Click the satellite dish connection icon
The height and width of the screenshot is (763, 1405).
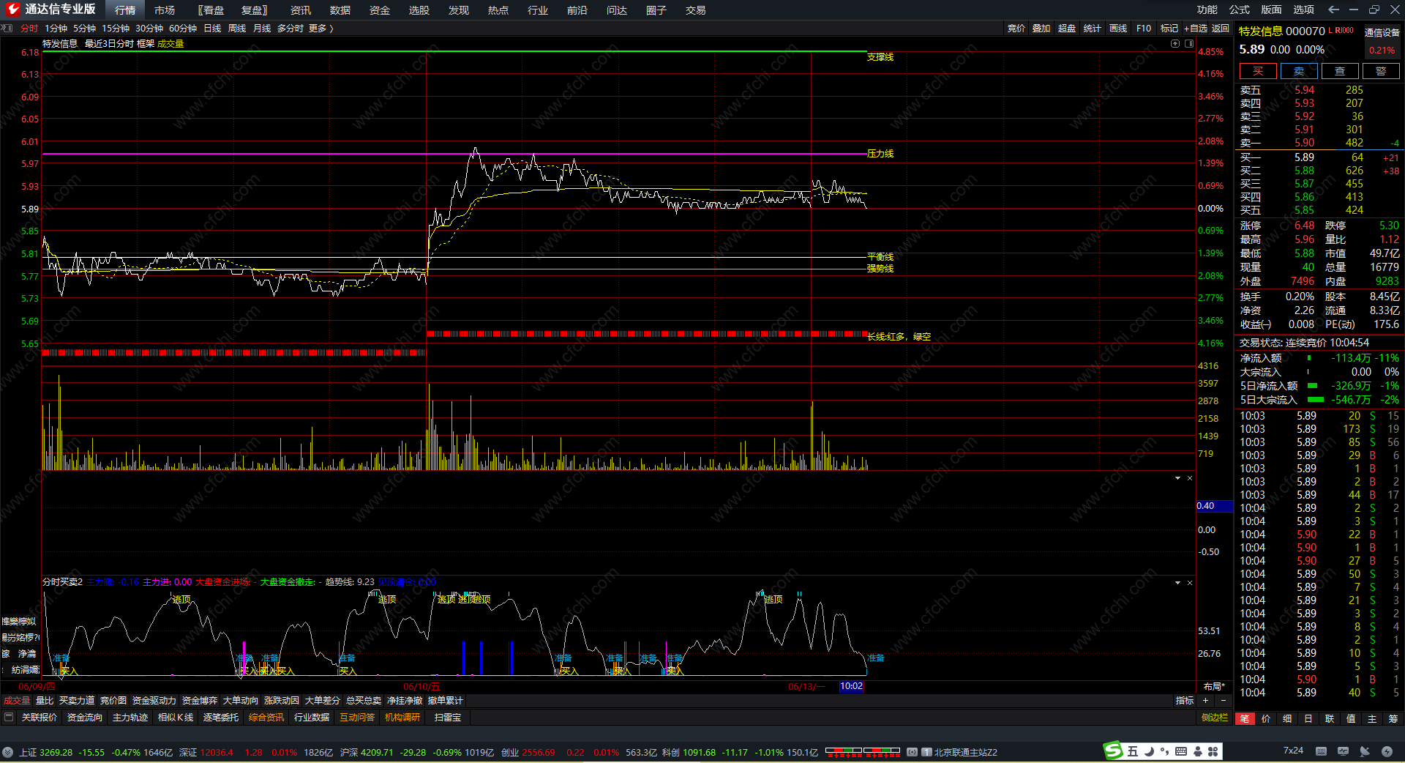pos(1365,751)
